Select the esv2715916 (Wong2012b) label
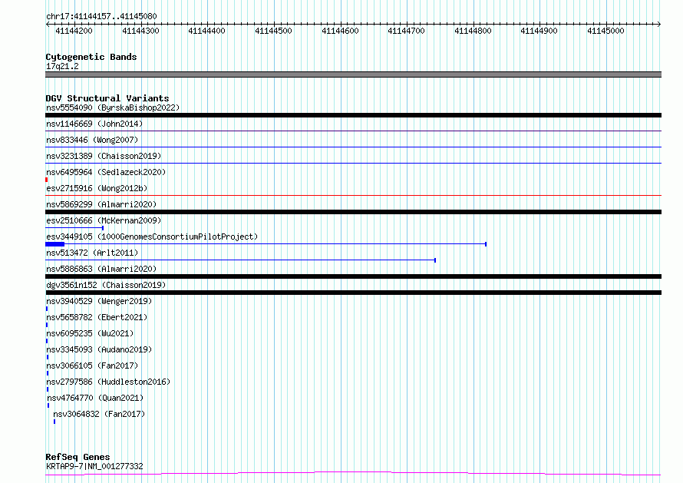Screen dimensions: 683x483 coord(97,188)
